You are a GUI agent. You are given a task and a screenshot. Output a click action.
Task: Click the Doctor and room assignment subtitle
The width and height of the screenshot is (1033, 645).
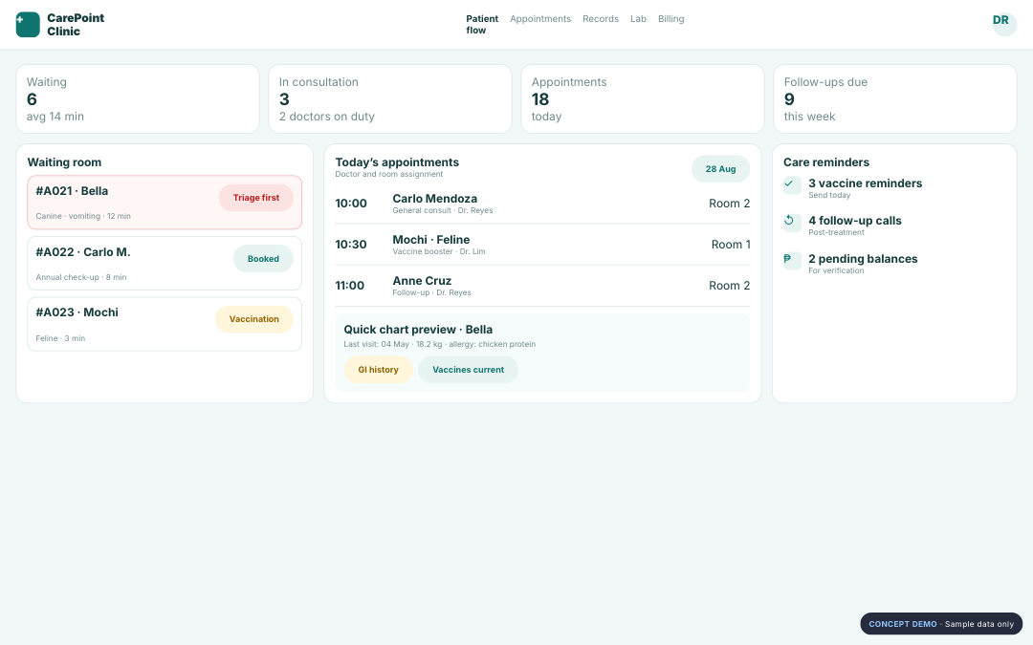[388, 175]
